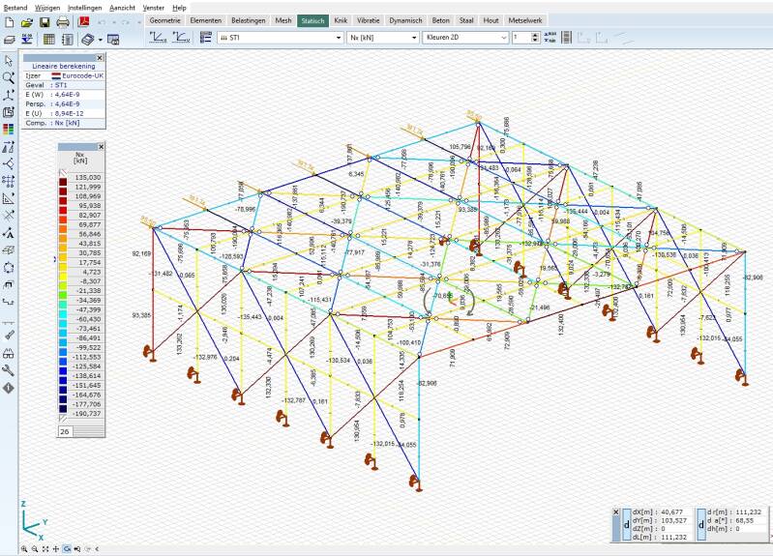Viewport: 773px width, 556px height.
Task: Switch to the Metselwerk tab
Action: click(x=525, y=20)
